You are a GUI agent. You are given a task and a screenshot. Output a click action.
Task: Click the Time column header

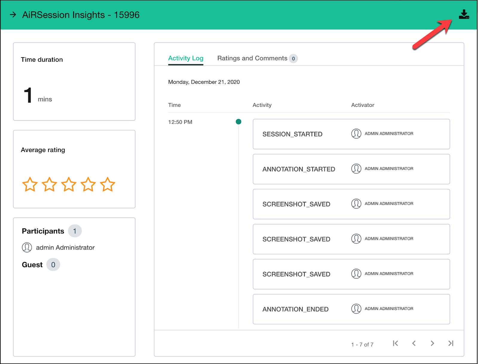click(174, 105)
